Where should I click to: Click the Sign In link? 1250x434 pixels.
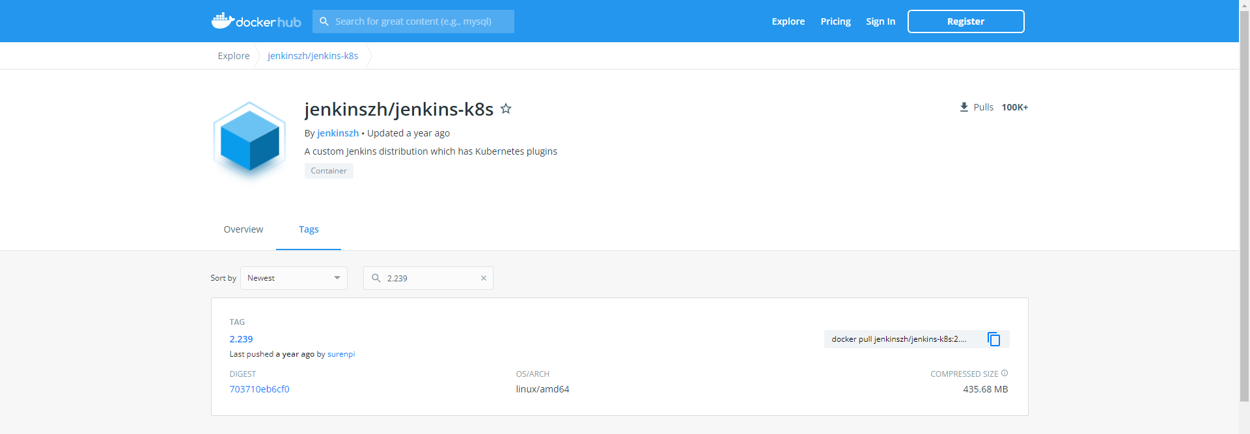tap(880, 21)
